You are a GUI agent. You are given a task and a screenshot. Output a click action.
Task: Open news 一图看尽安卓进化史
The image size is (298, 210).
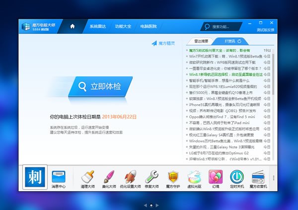(225, 69)
